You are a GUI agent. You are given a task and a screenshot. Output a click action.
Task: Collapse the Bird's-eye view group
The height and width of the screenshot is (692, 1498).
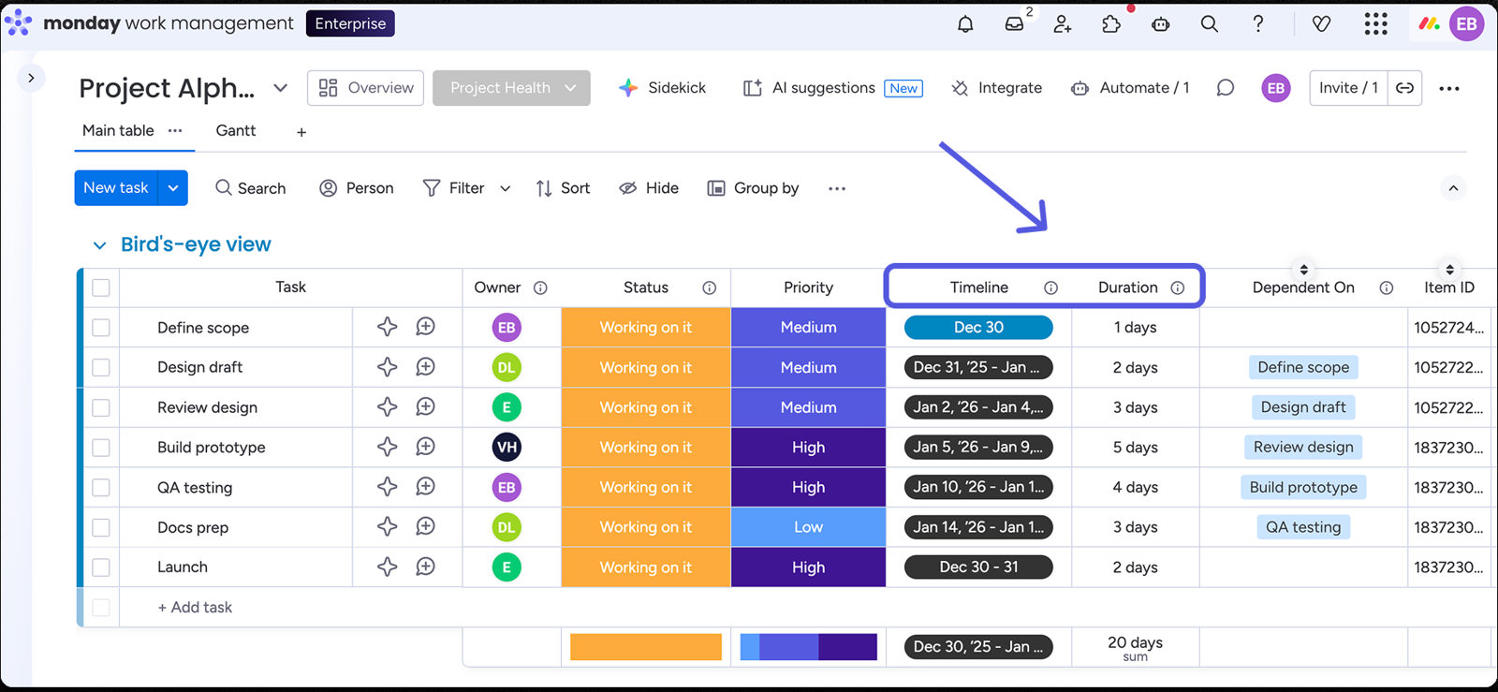click(x=99, y=245)
